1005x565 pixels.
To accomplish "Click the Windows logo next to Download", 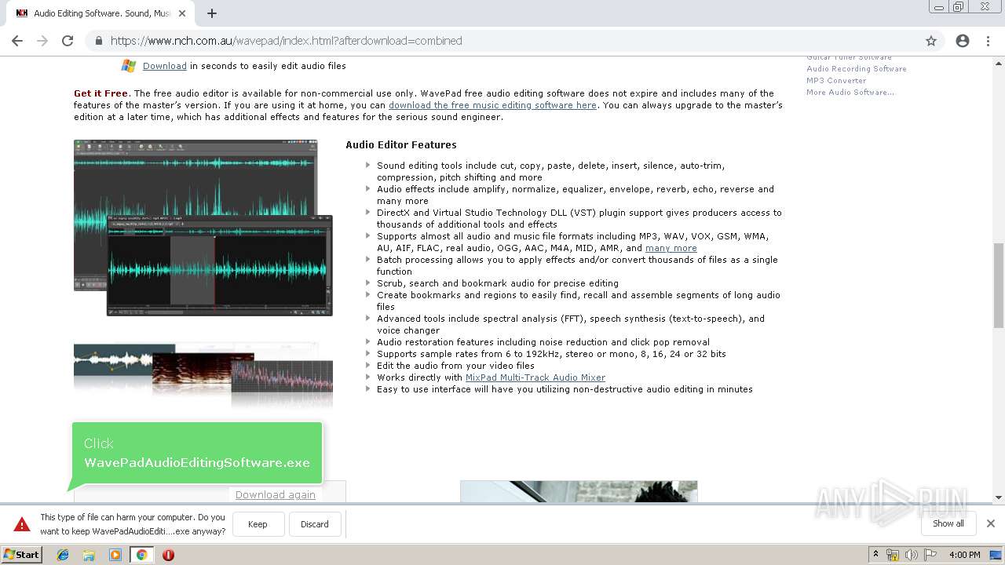I will pyautogui.click(x=129, y=66).
